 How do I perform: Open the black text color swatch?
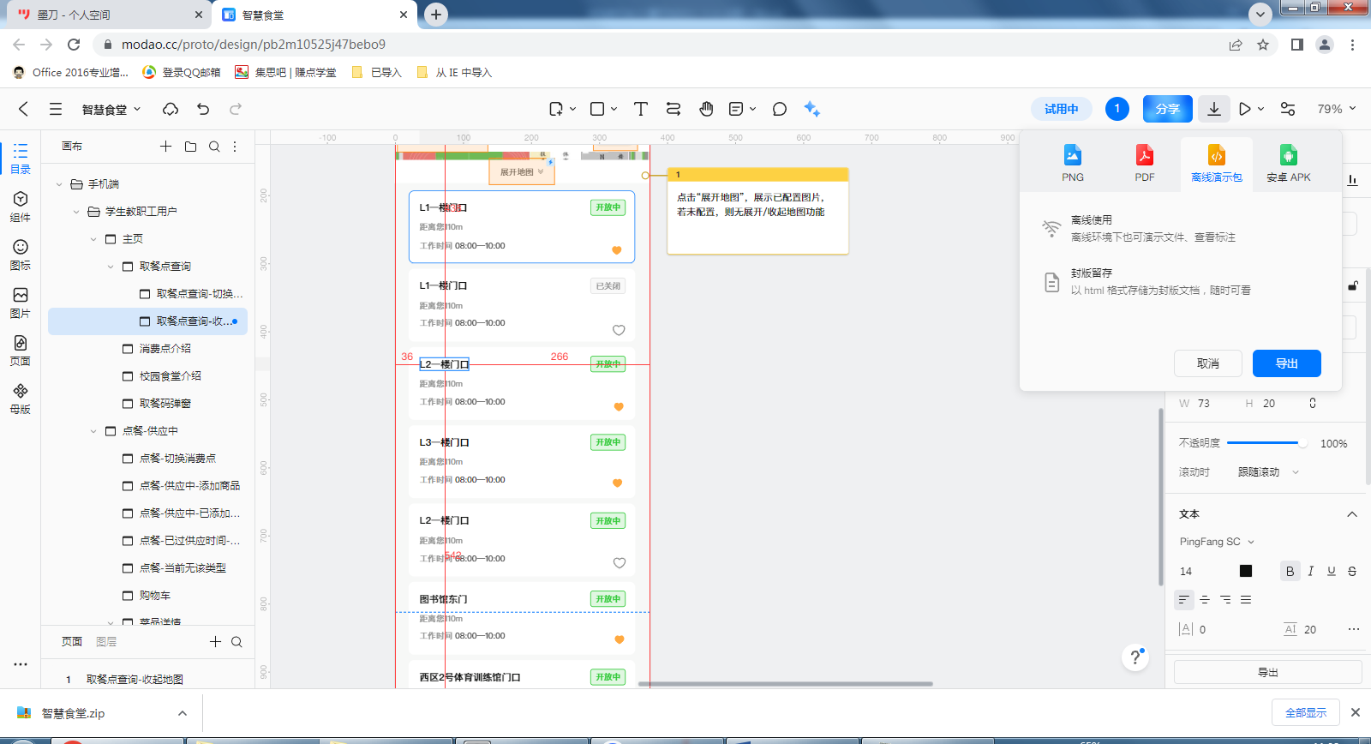coord(1246,571)
